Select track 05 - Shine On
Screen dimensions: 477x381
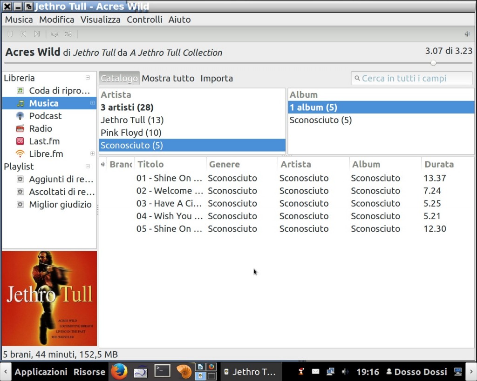(286, 229)
